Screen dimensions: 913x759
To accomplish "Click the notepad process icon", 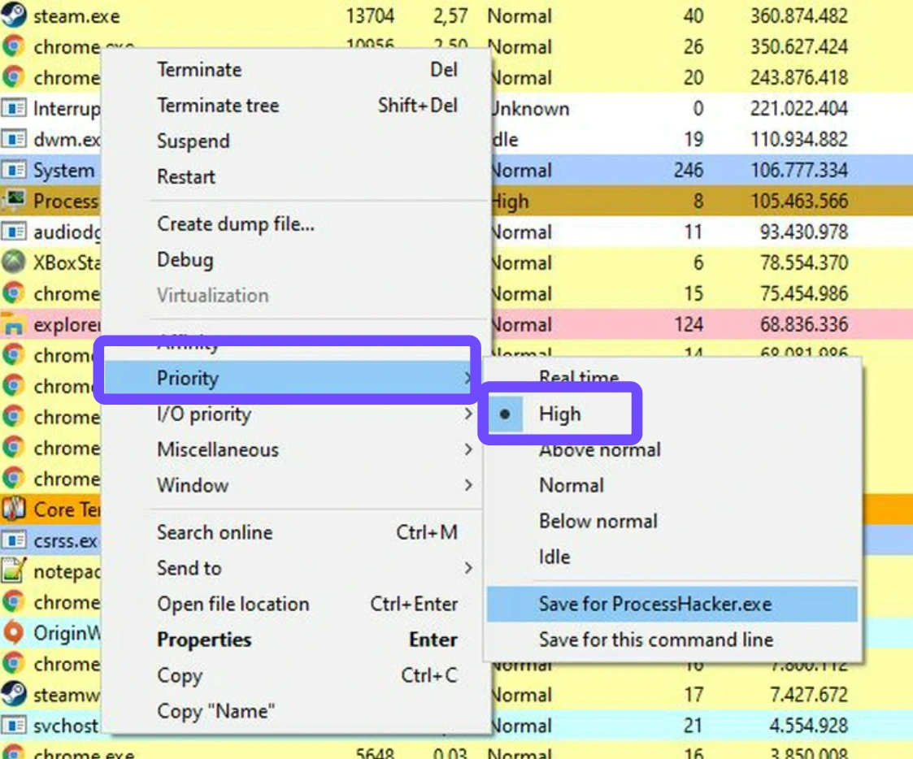I will [x=13, y=571].
